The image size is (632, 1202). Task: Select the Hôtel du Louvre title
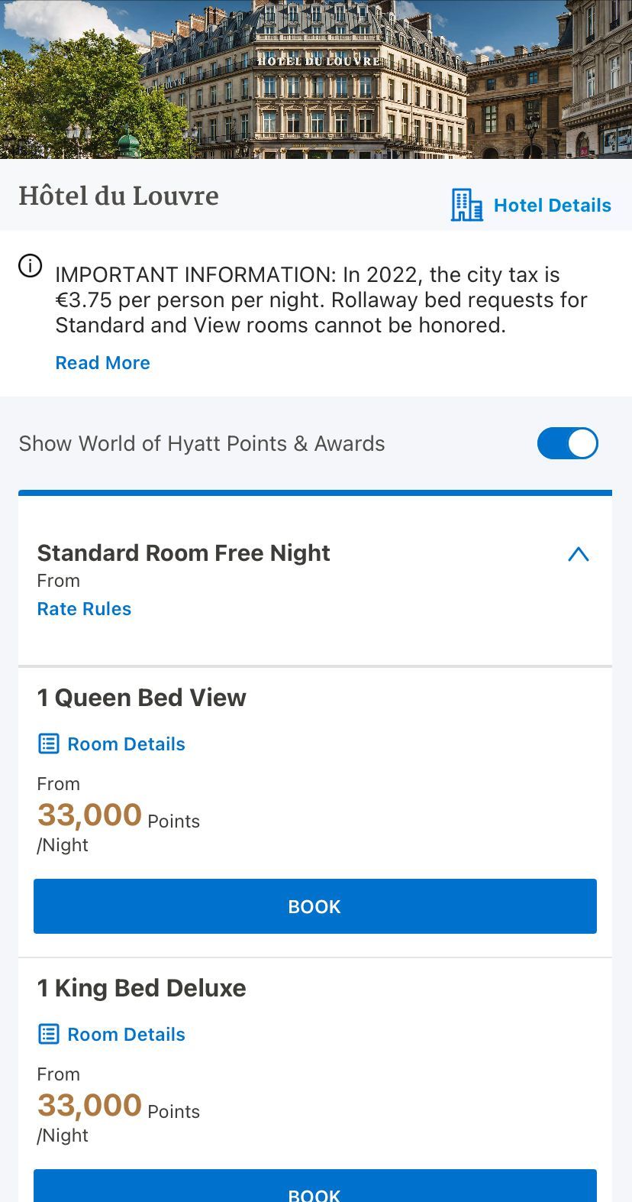pos(118,196)
